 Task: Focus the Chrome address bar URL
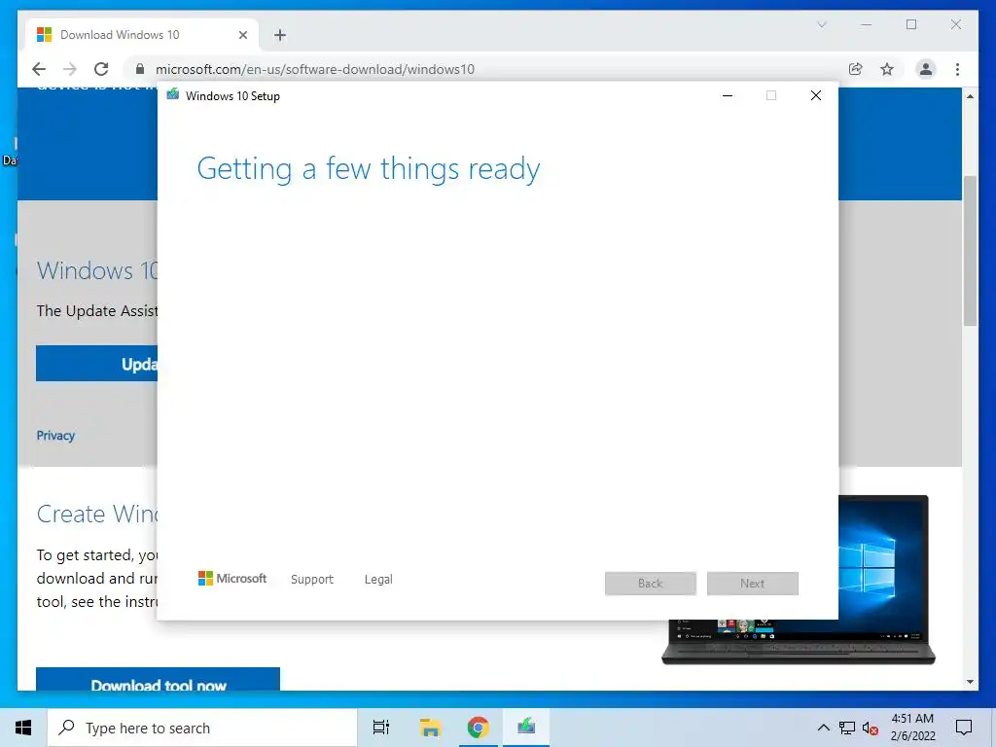coord(314,69)
